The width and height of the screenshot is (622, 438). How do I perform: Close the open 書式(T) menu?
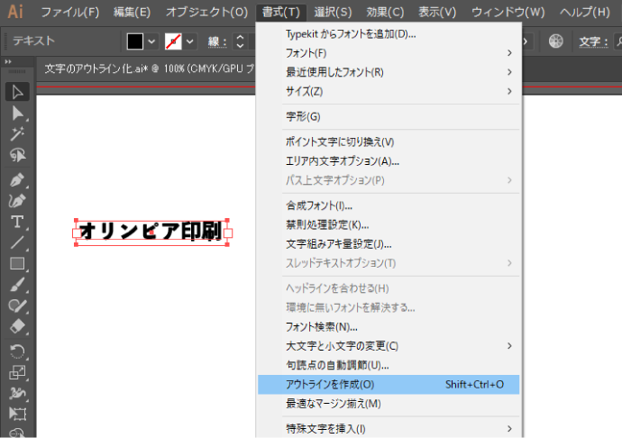pyautogui.click(x=281, y=12)
